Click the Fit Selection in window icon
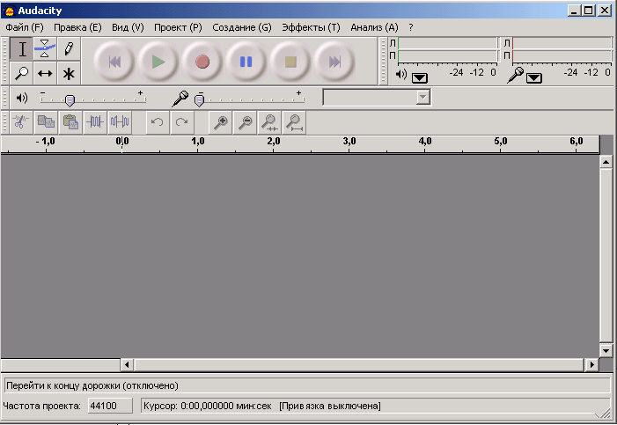This screenshot has width=617, height=425. [x=269, y=122]
